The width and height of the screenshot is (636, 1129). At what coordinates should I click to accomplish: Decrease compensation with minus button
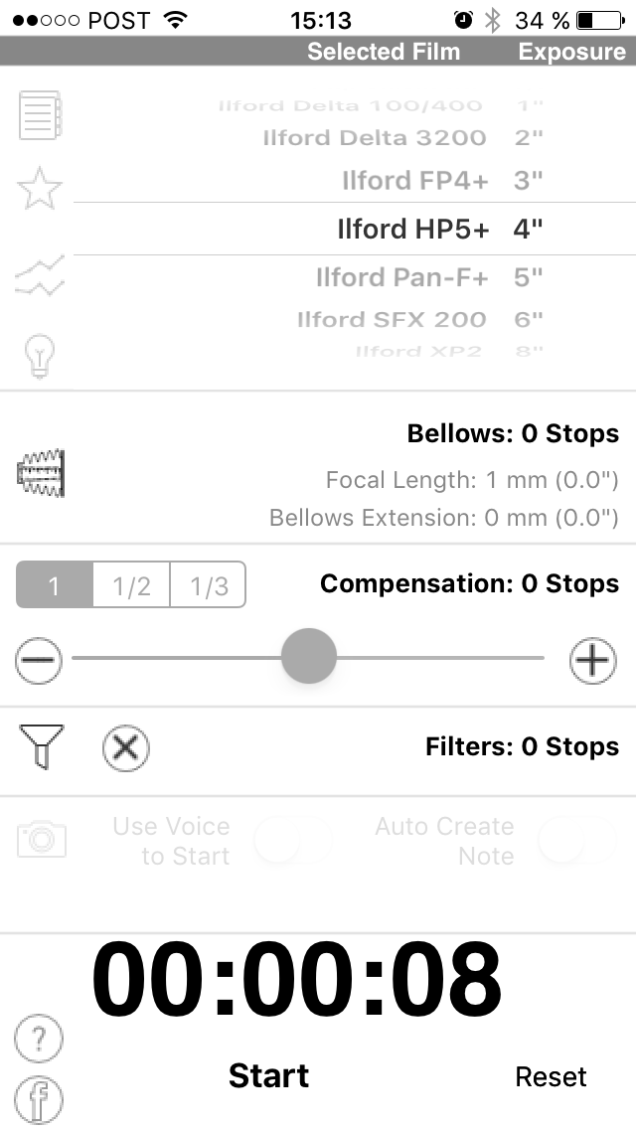40,661
